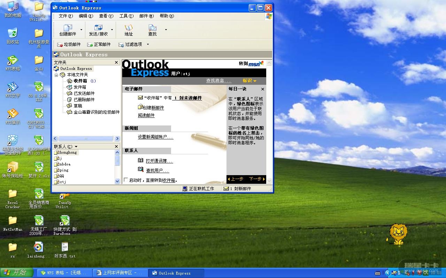
Task: Click the 创建新邮件 link
Action: click(153, 108)
